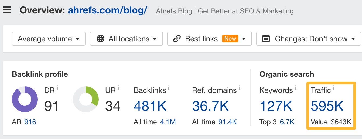362x139 pixels.
Task: Expand Changes: Don't show dropdown
Action: click(308, 39)
